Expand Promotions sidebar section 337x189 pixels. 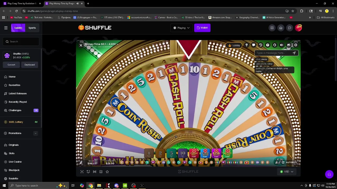pyautogui.click(x=36, y=133)
